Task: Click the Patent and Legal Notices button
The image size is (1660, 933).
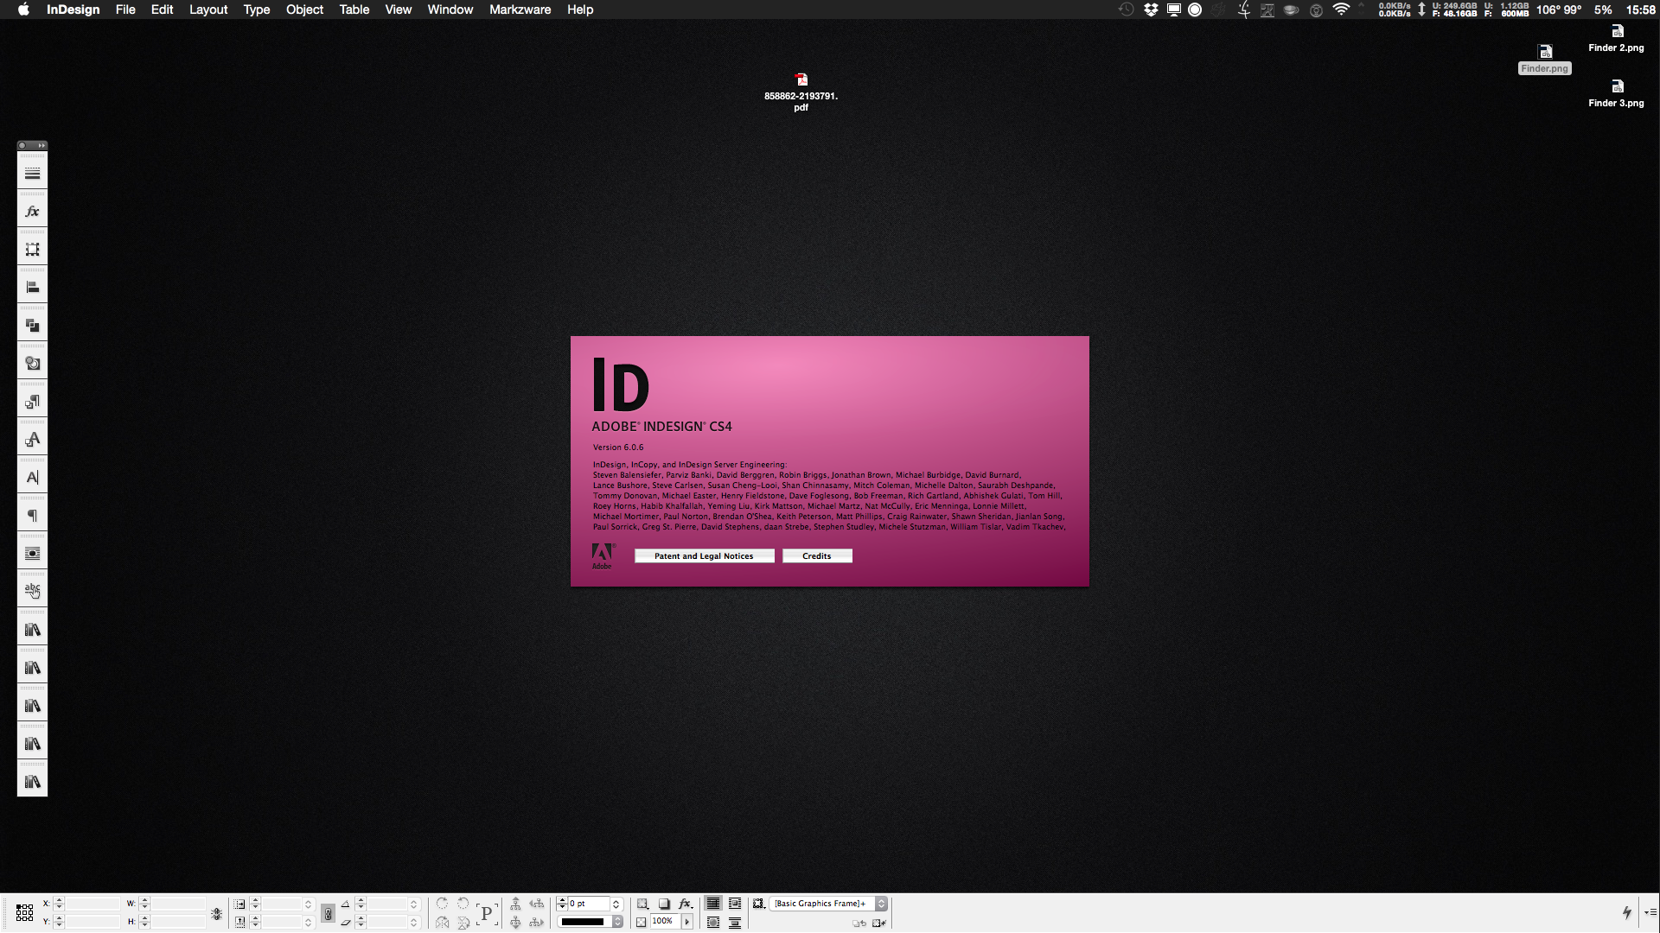Action: tap(704, 556)
